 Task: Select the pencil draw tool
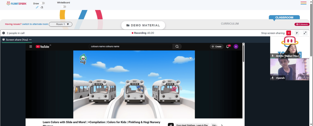(37, 7)
